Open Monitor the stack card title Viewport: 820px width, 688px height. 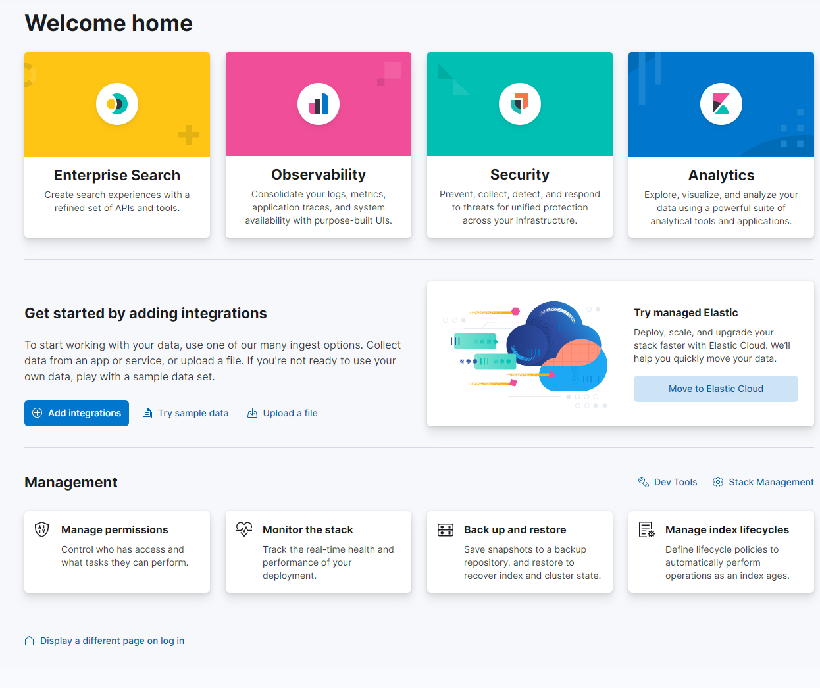[x=308, y=529]
